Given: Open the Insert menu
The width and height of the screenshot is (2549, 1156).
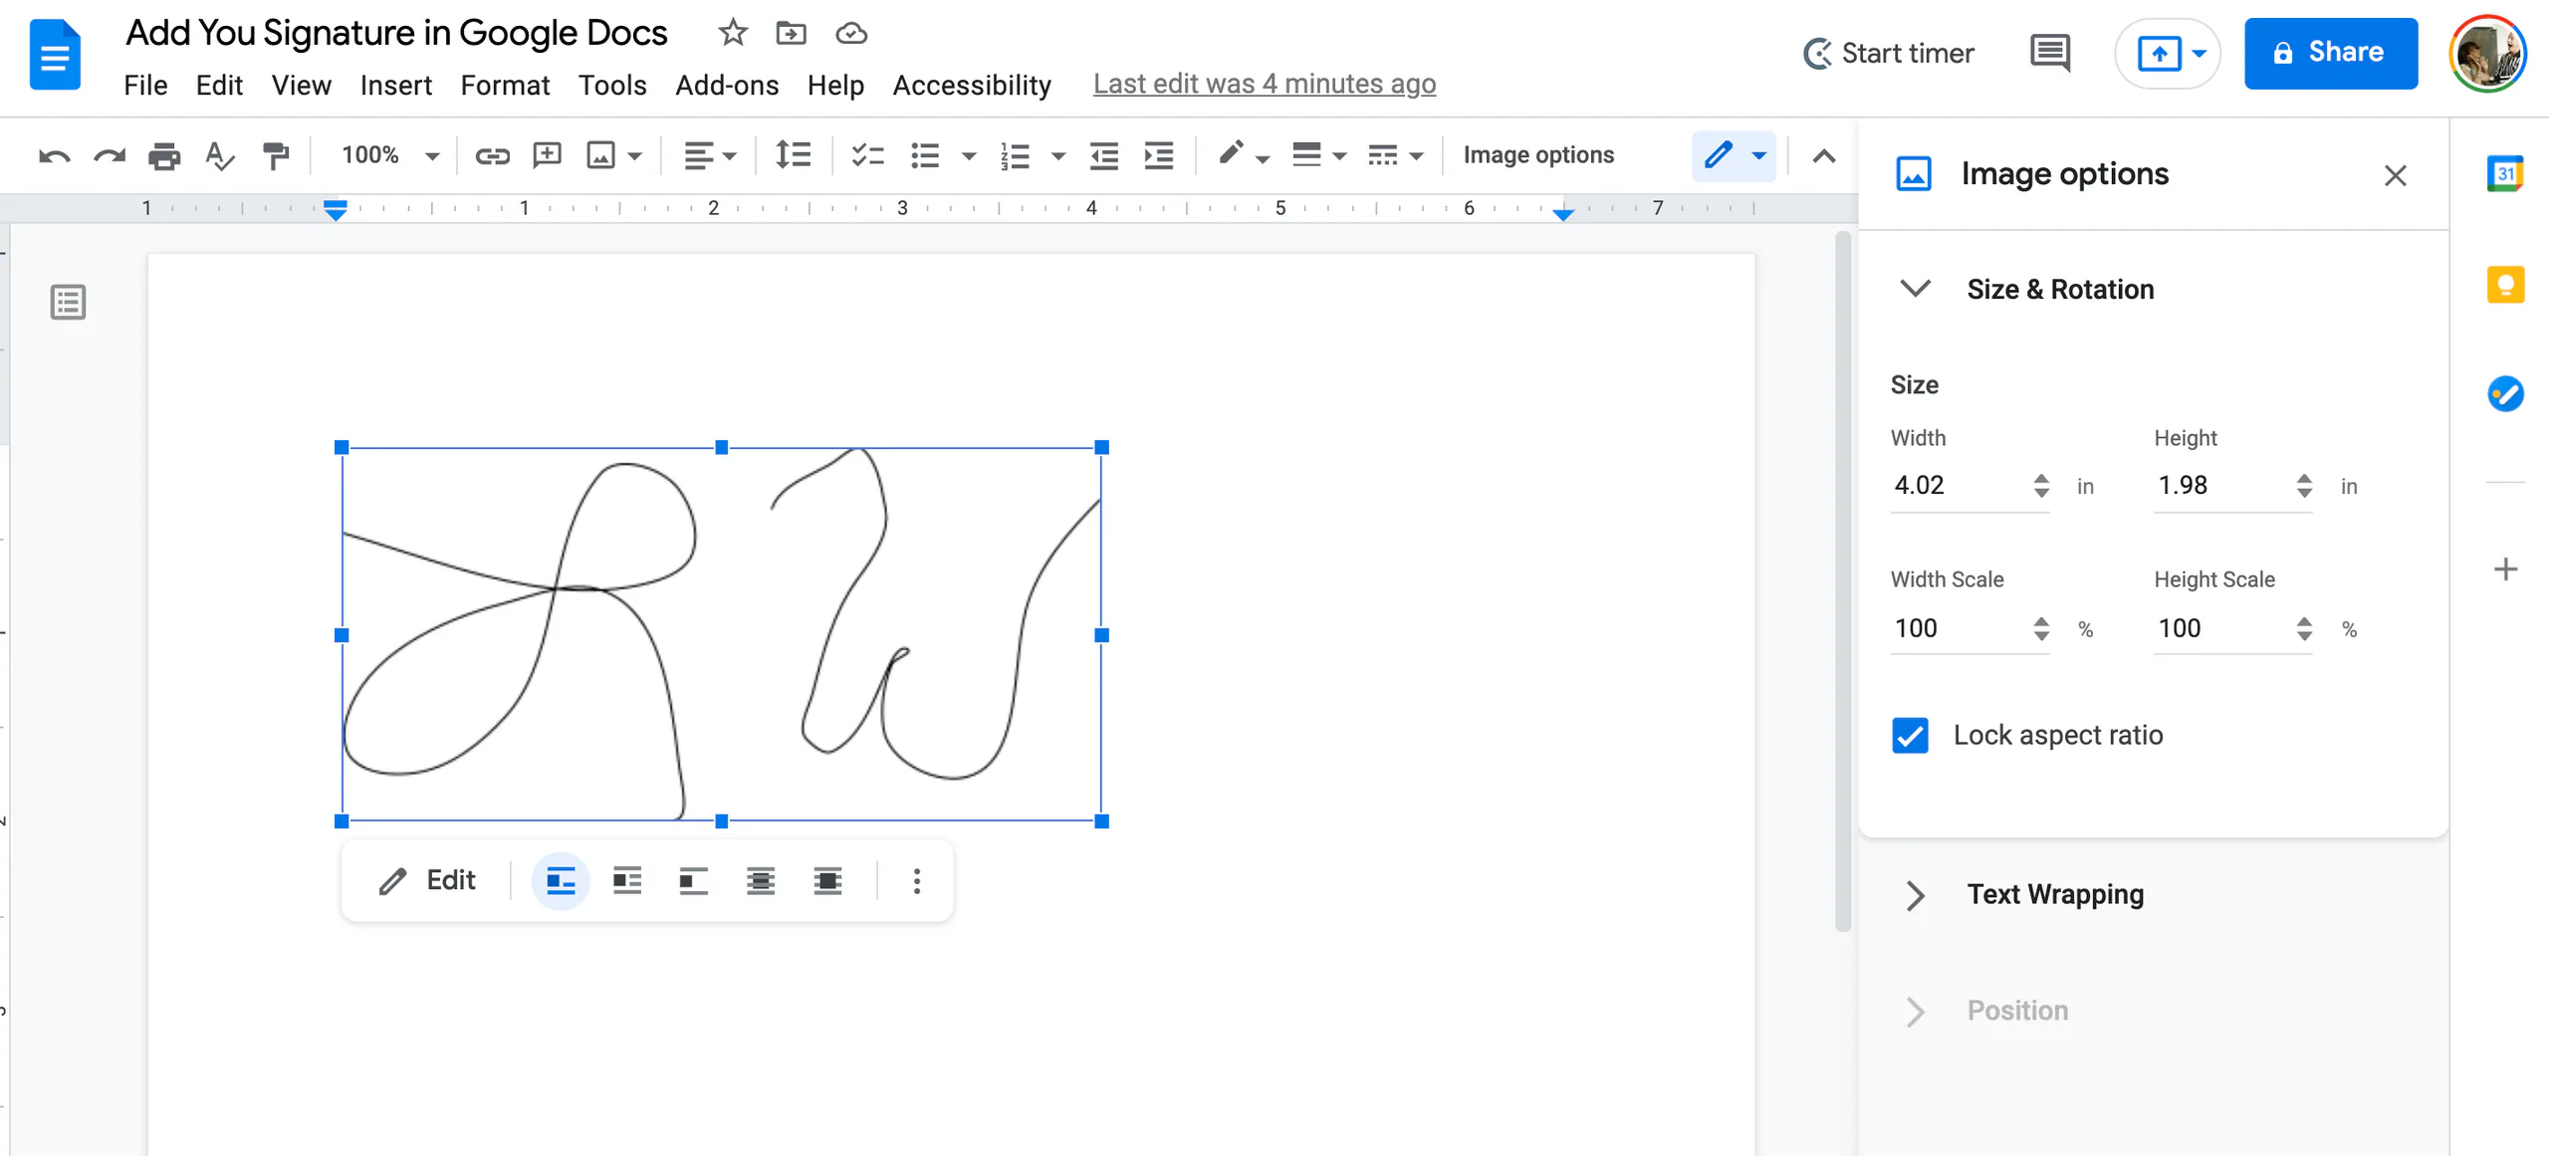Looking at the screenshot, I should coord(395,86).
